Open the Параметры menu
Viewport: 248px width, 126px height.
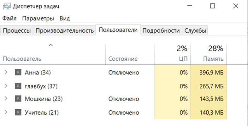click(x=38, y=18)
